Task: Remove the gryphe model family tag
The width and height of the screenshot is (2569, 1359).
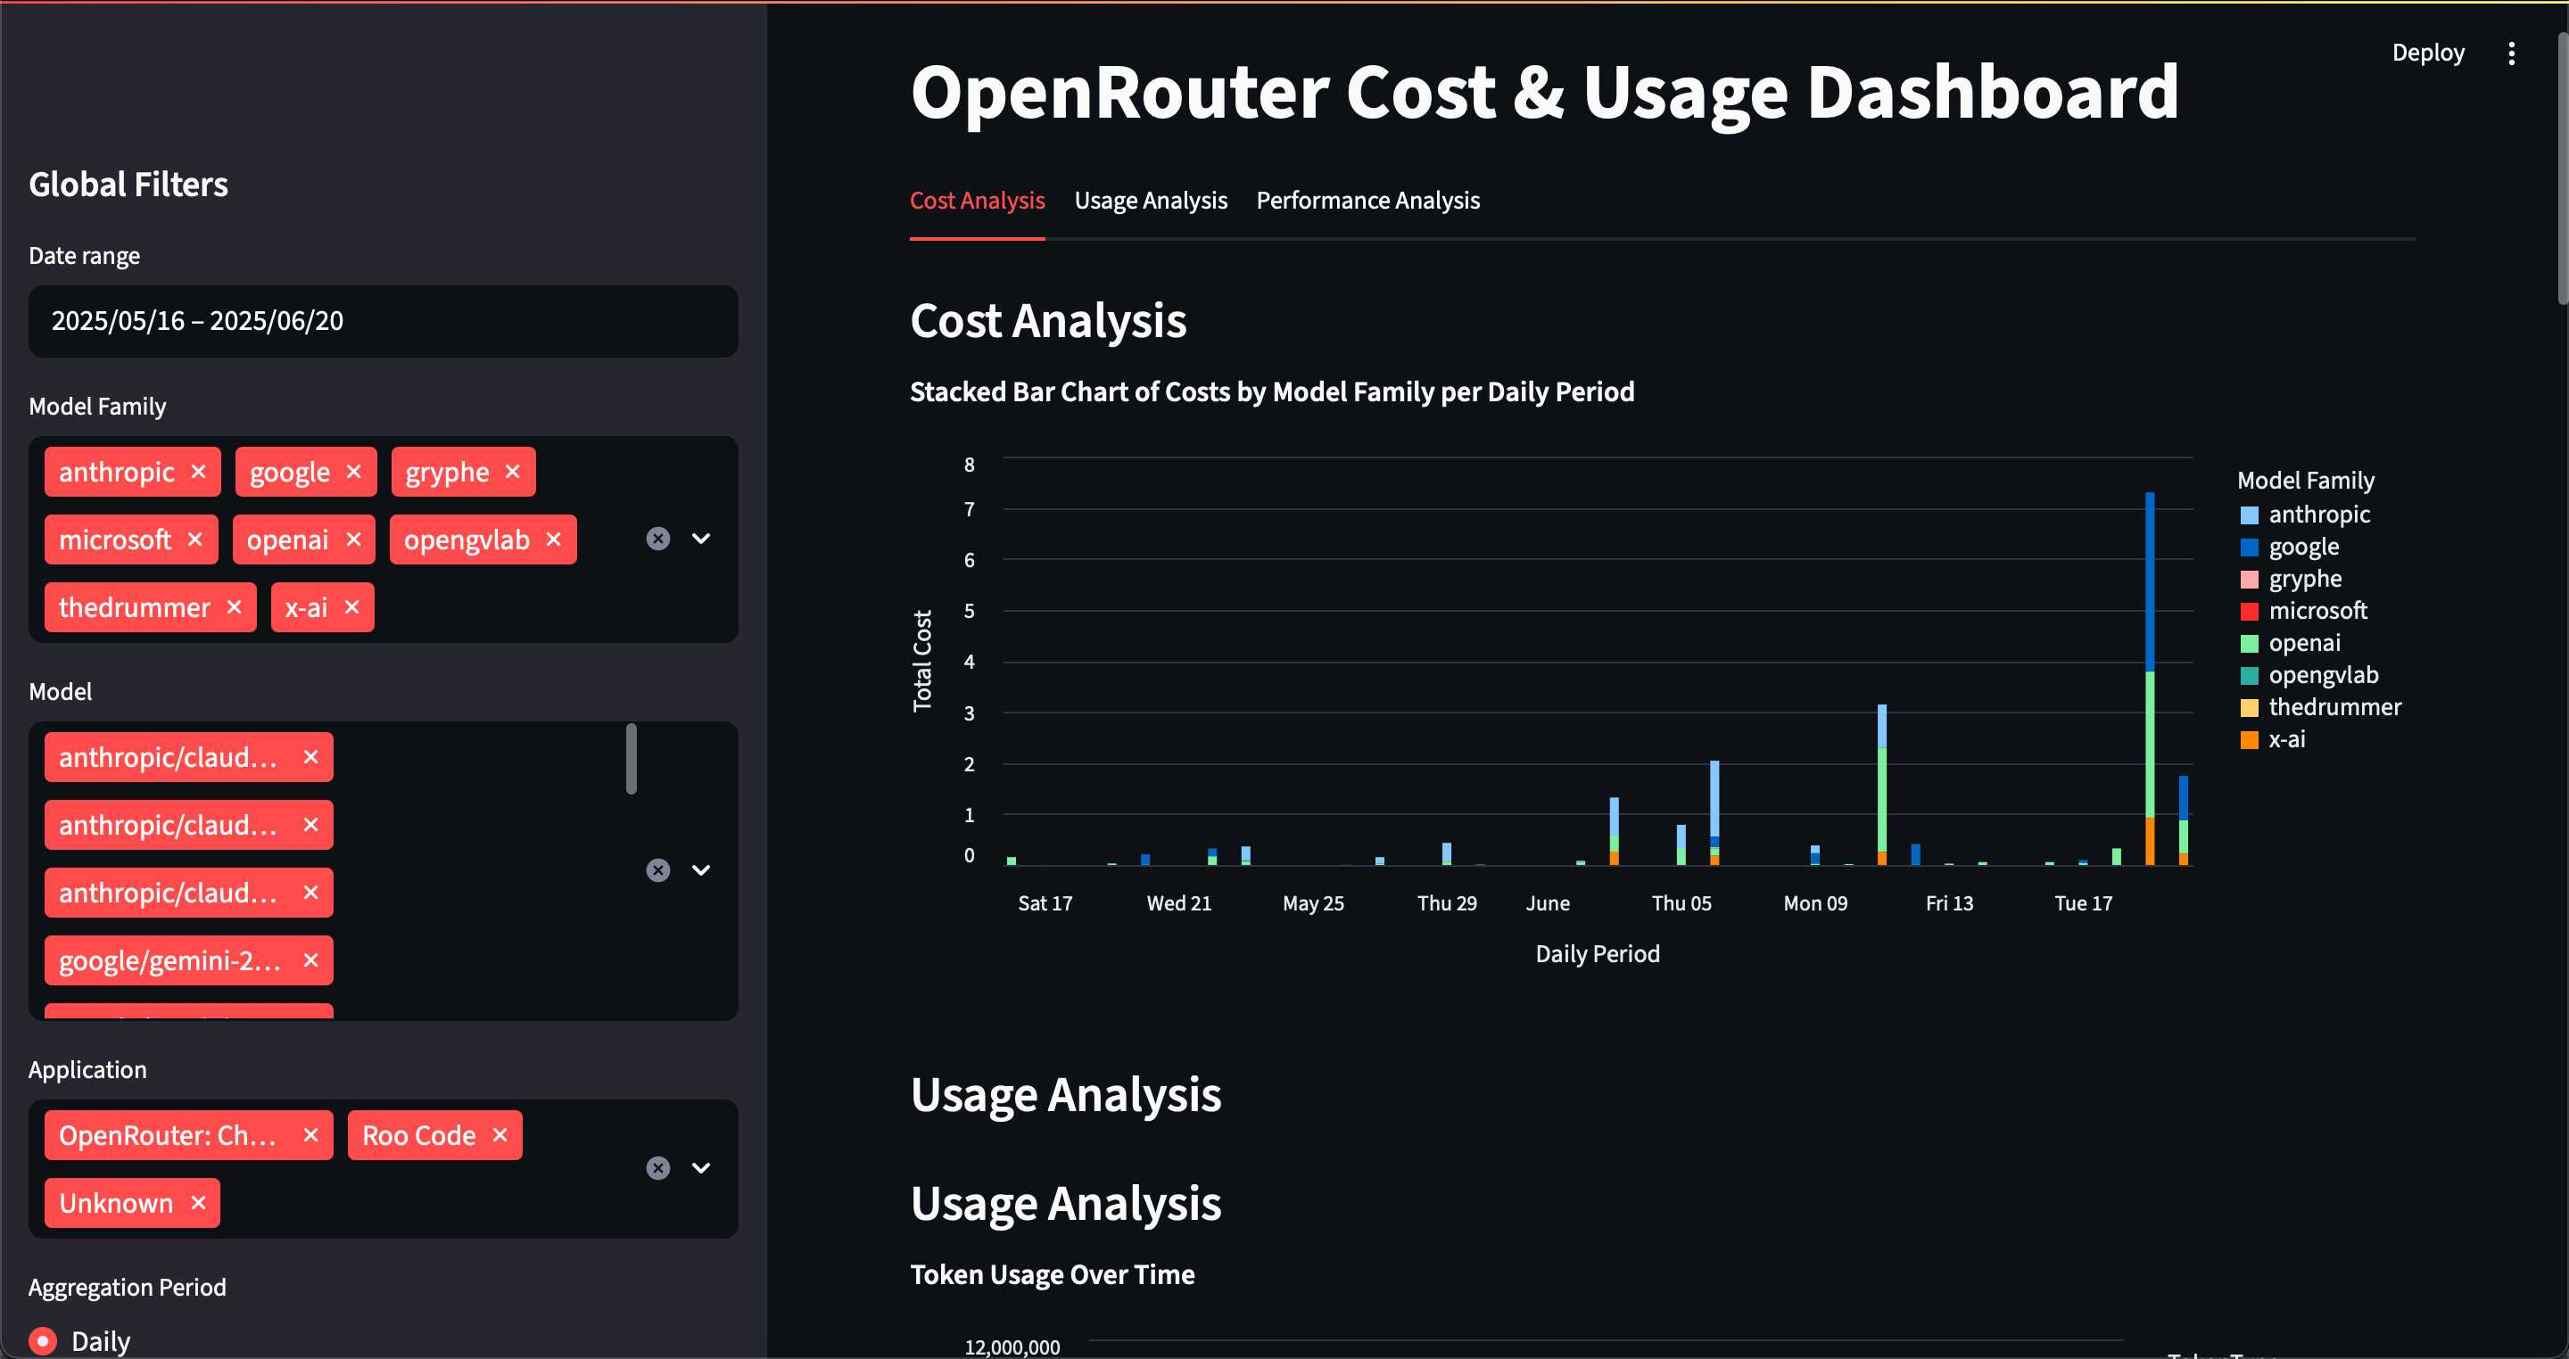Action: pos(513,472)
